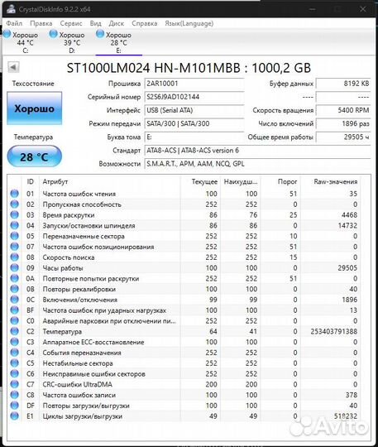Open the Вид menu
The image size is (378, 447).
[96, 23]
